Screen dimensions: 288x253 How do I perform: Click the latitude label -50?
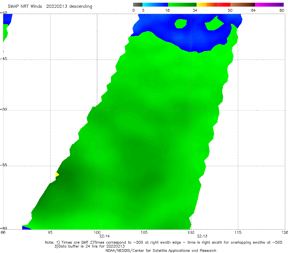click(4, 109)
